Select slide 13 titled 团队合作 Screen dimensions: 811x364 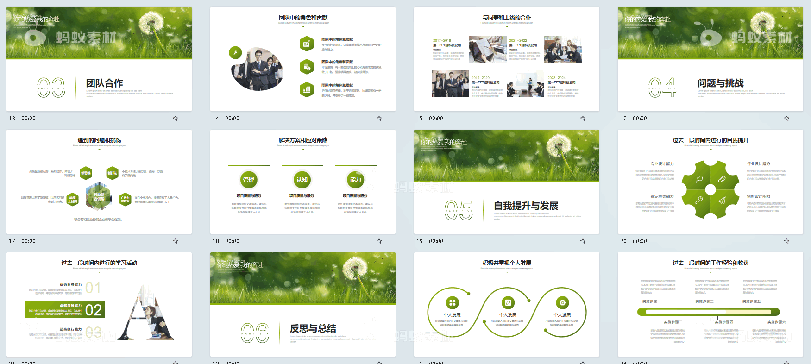point(99,59)
